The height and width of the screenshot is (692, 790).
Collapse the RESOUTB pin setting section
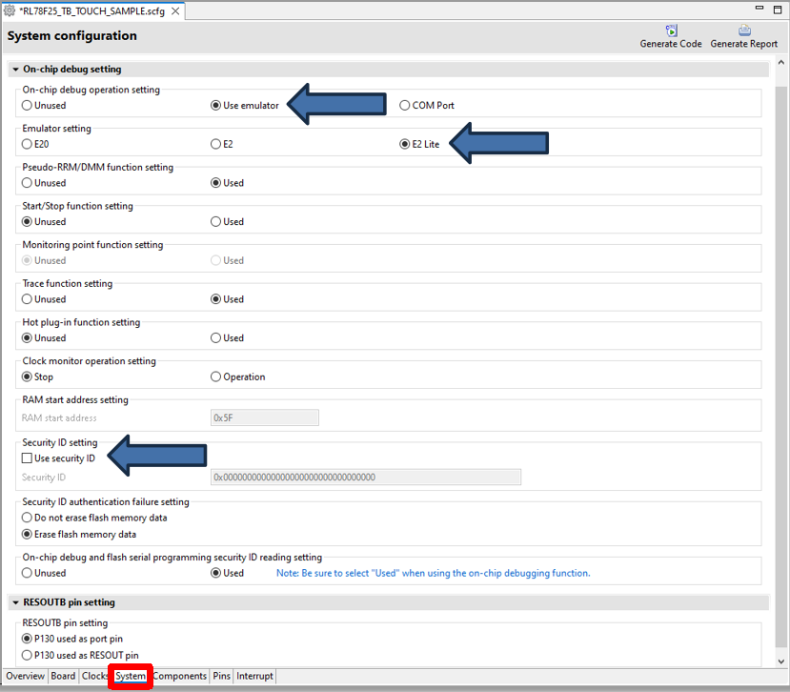coord(15,602)
